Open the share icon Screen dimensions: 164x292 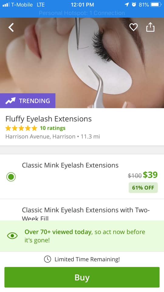tap(150, 27)
